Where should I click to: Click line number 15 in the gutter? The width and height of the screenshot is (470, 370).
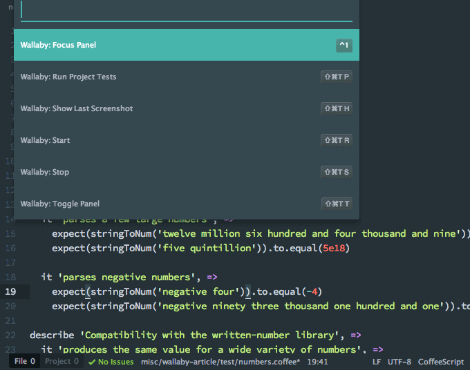point(11,233)
